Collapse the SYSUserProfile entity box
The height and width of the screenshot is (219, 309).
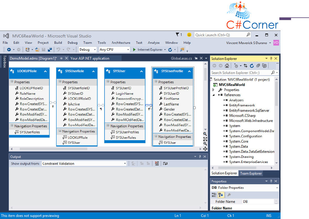click(189, 71)
